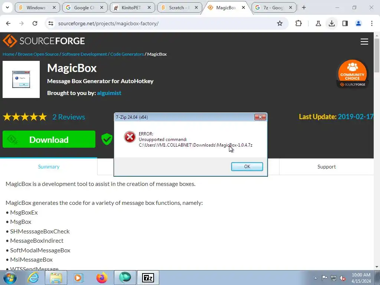The width and height of the screenshot is (380, 285).
Task: Open the Extensions puzzle icon
Action: pos(299,23)
